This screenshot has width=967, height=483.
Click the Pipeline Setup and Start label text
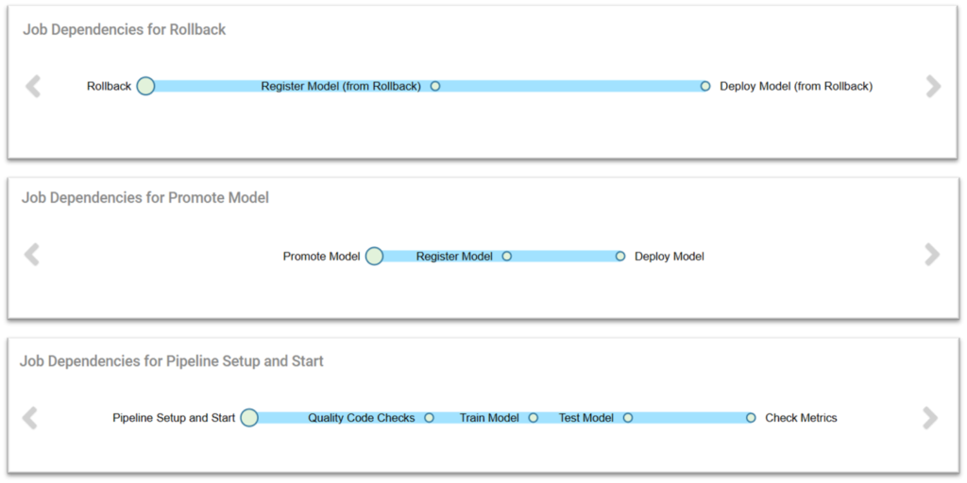pos(174,418)
